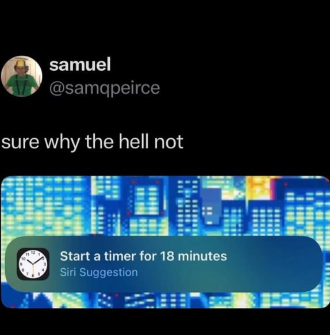This screenshot has width=330, height=335.
Task: Click the orange-yellow building in the image
Action: (x=259, y=188)
